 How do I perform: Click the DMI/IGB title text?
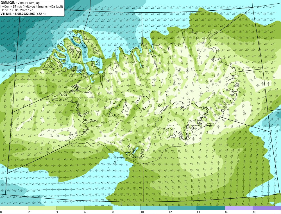pos(8,3)
